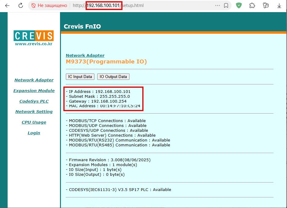
Task: Open the browser extensions puzzle icon
Action: 252,6
